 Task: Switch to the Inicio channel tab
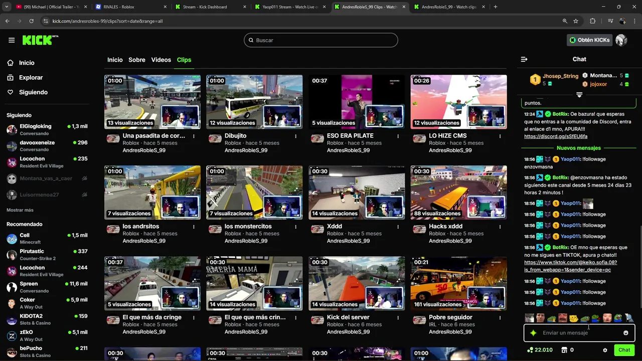coord(115,60)
